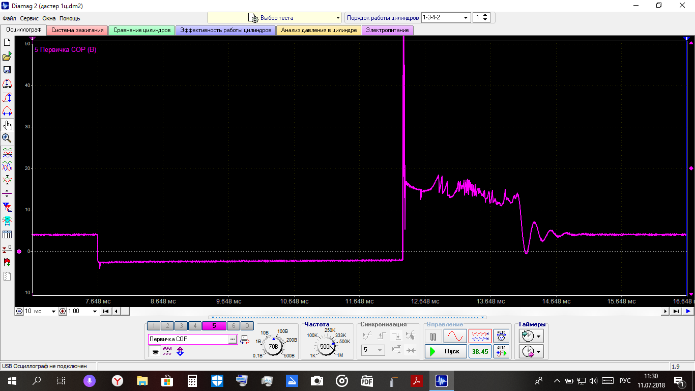
Task: Click the blue filter icon in toolbar
Action: (7, 207)
